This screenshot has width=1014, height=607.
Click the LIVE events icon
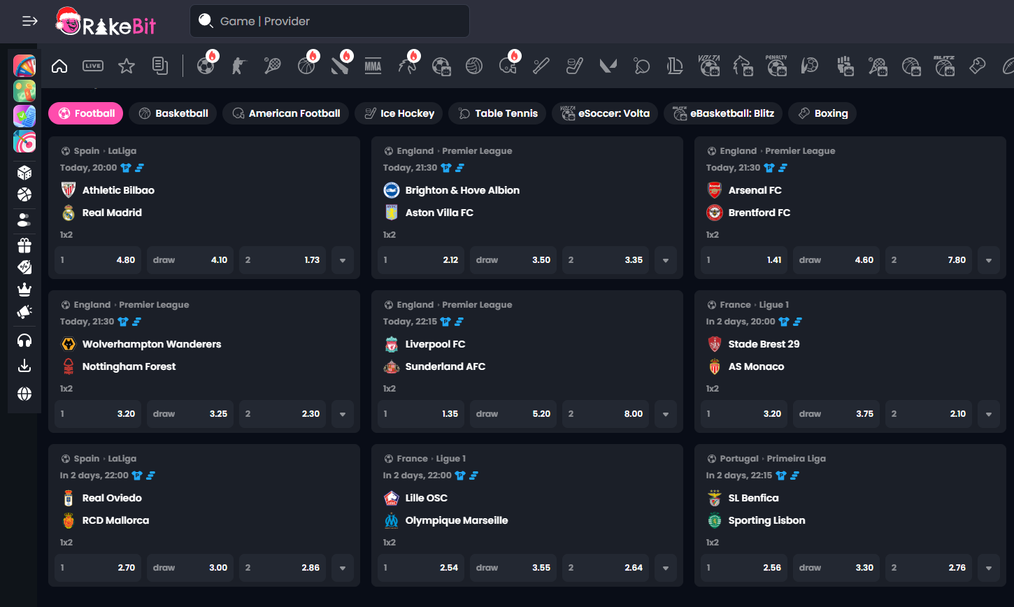(93, 66)
